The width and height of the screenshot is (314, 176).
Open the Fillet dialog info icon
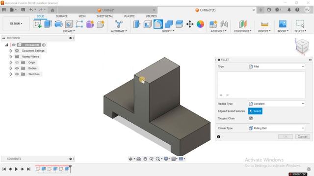[218, 137]
